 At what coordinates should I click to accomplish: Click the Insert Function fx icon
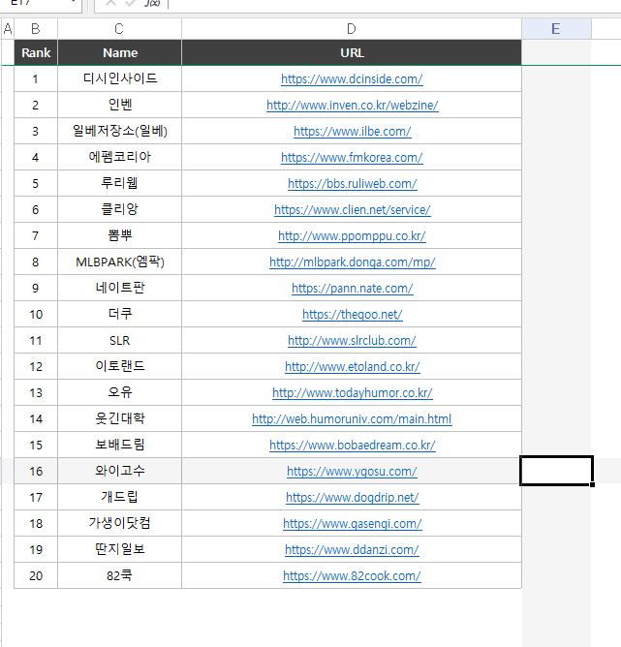(152, 4)
